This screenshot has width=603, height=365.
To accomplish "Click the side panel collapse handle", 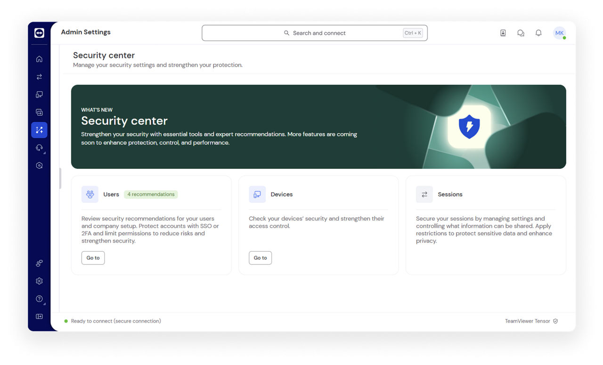I will point(60,178).
